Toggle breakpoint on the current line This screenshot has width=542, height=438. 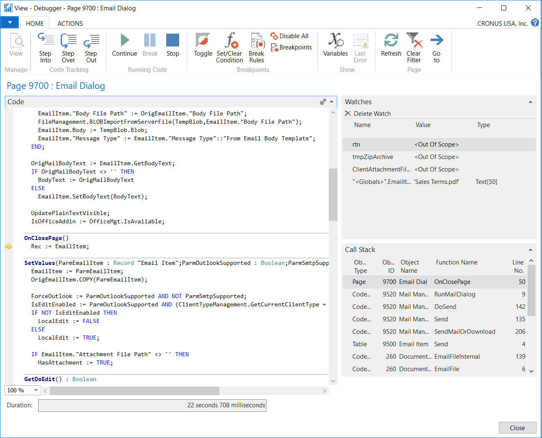(x=203, y=41)
